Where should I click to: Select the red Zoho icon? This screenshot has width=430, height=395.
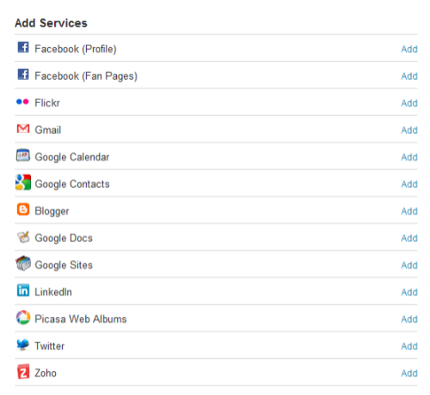tap(23, 372)
